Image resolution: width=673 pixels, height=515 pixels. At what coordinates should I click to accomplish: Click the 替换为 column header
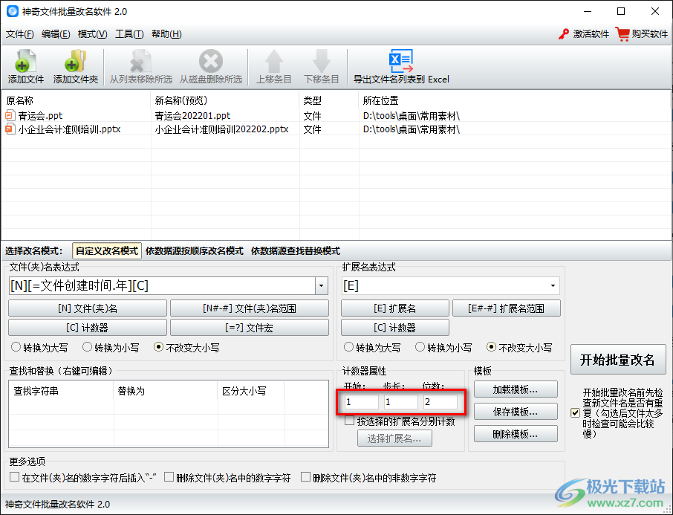click(x=166, y=392)
